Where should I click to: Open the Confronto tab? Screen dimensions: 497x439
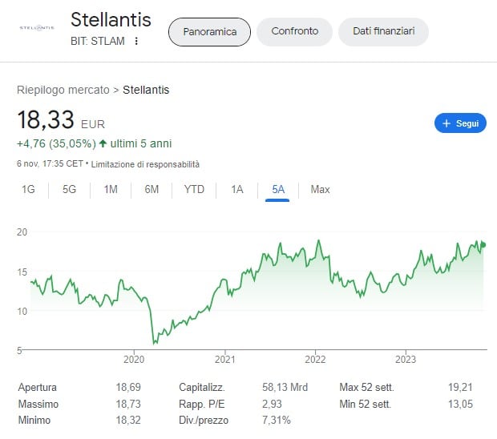pyautogui.click(x=294, y=31)
